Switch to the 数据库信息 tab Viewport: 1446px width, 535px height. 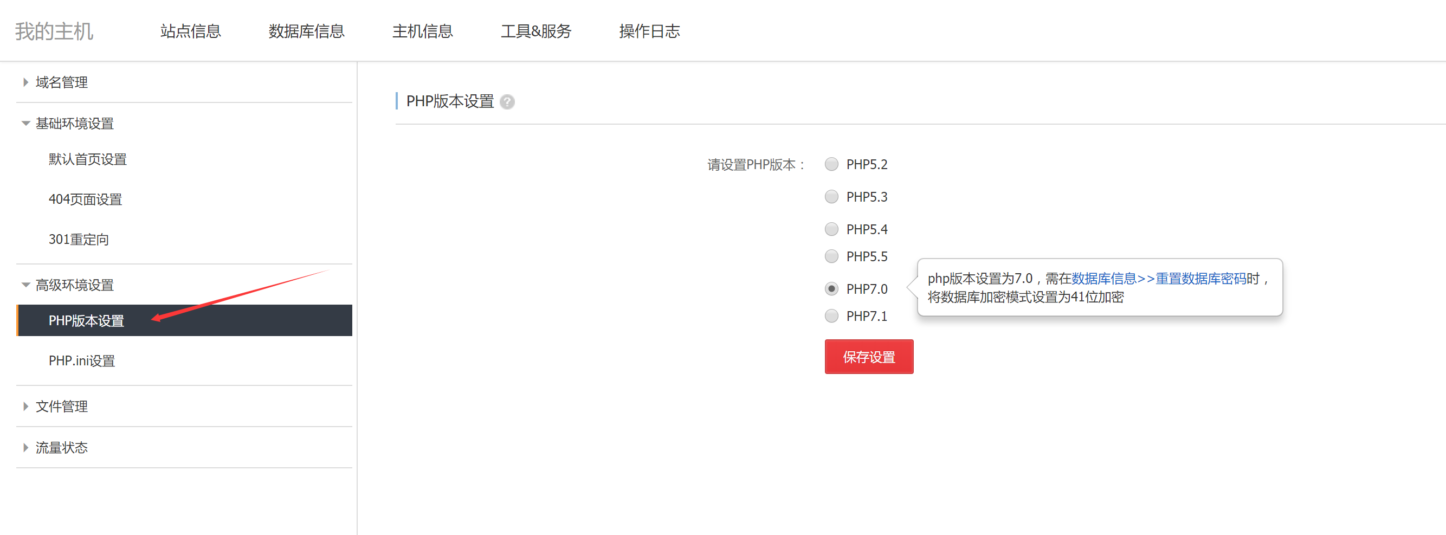click(x=307, y=31)
